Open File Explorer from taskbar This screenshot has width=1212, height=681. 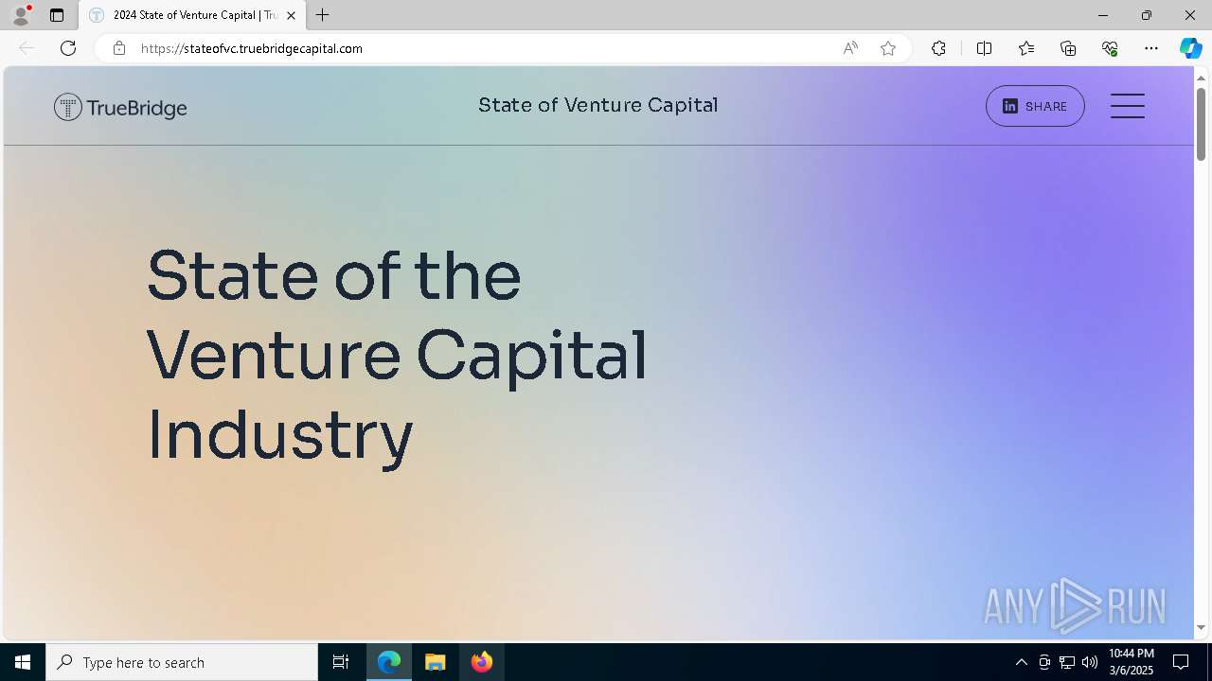[436, 662]
